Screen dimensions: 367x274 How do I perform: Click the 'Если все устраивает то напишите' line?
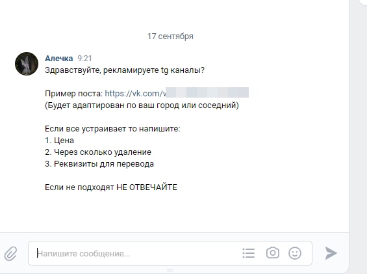tap(112, 129)
